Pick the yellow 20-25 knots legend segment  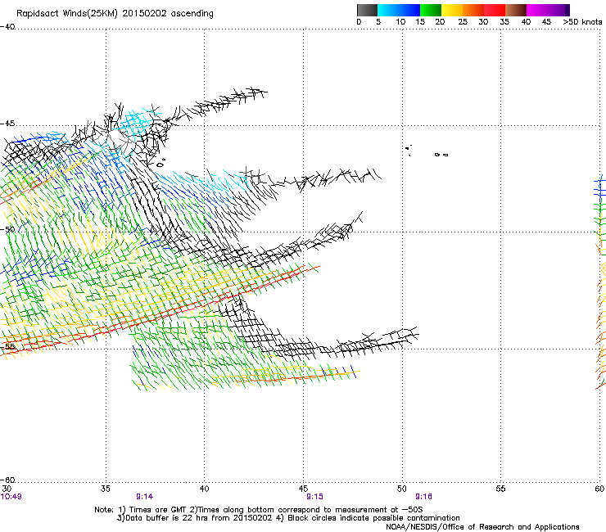click(x=452, y=10)
